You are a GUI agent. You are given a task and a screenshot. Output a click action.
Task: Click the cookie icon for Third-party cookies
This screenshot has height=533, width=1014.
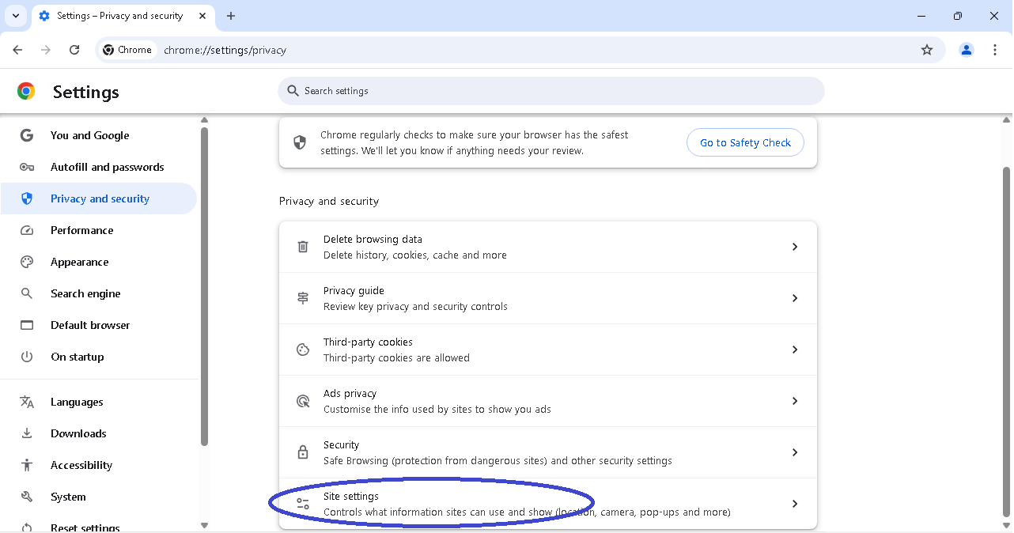click(303, 350)
